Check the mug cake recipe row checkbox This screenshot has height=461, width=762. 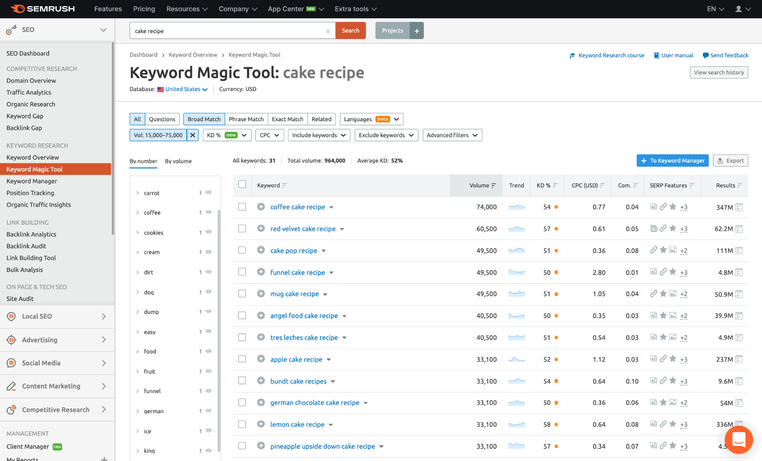(242, 294)
